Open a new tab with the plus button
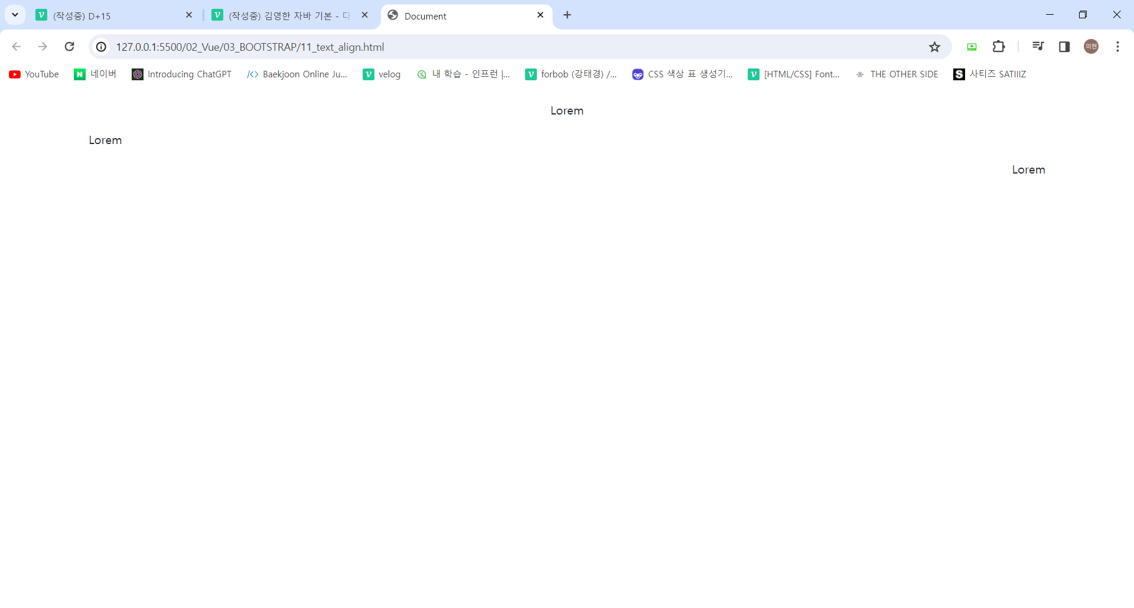 click(x=568, y=15)
